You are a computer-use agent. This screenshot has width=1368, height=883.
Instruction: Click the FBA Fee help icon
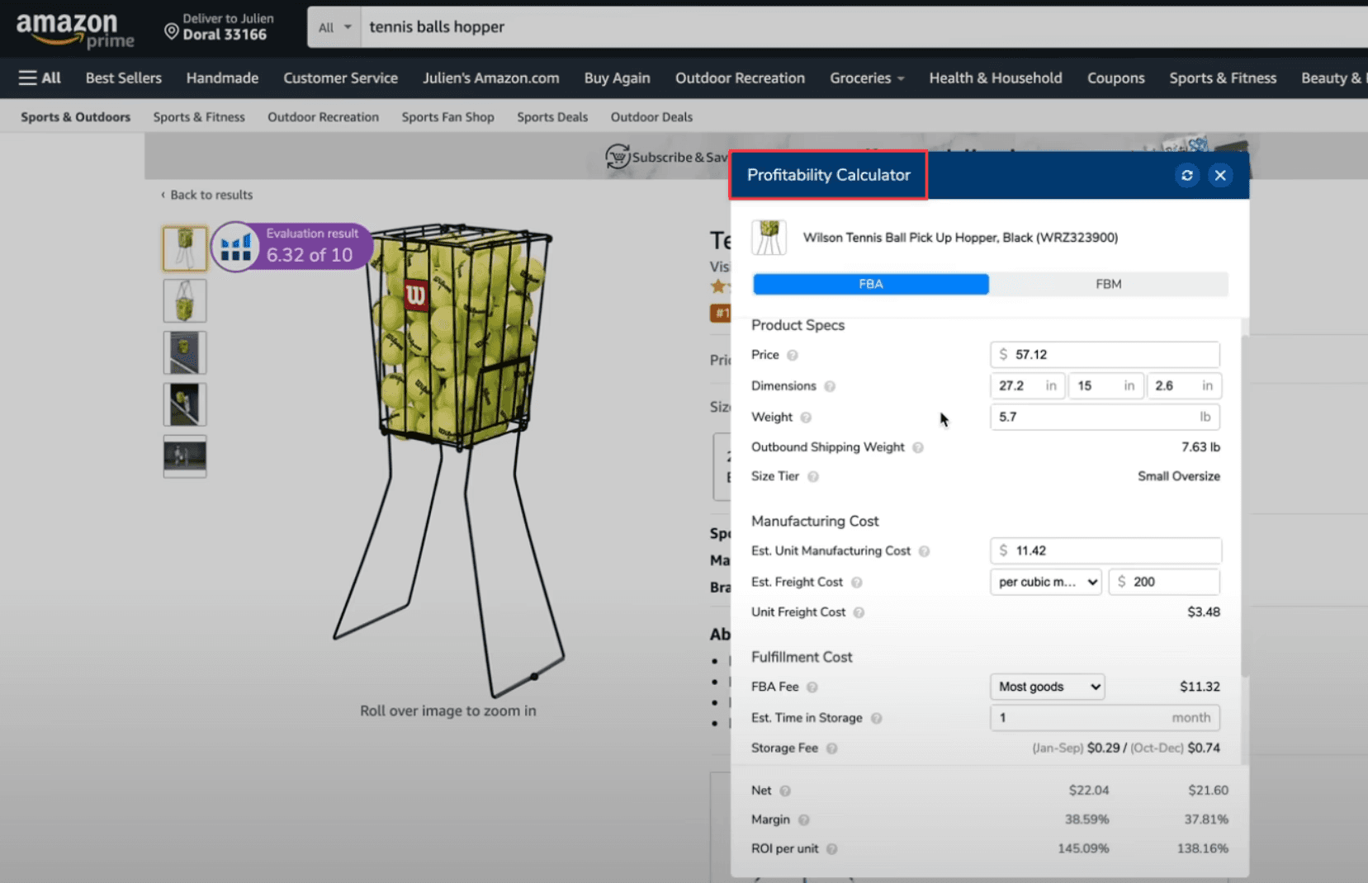812,687
